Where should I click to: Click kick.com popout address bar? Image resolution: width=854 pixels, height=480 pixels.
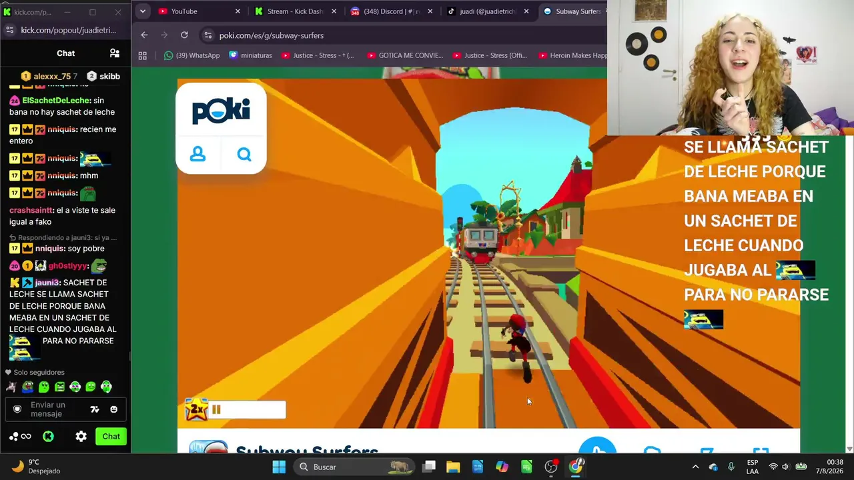69,30
